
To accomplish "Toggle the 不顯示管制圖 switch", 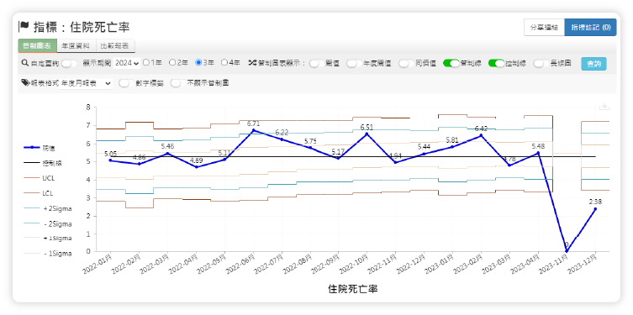I will tap(178, 83).
